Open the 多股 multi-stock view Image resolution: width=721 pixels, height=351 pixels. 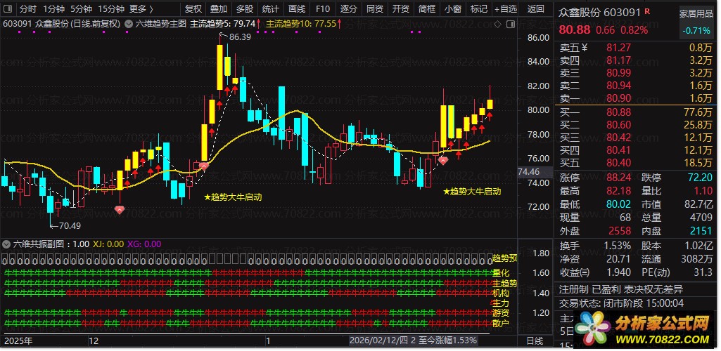(245, 8)
